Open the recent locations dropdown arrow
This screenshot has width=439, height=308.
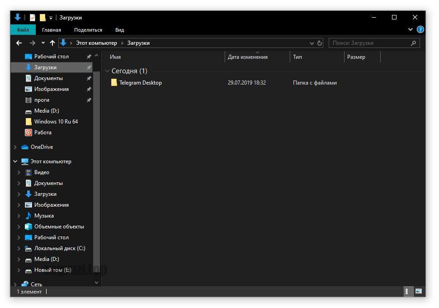point(43,43)
